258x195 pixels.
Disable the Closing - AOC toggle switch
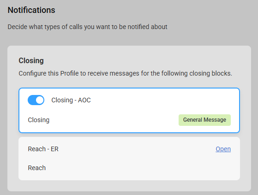(x=36, y=100)
